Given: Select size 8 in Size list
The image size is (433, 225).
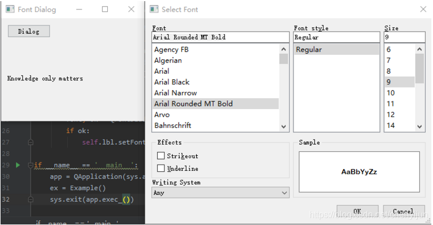Looking at the screenshot, I should click(400, 71).
